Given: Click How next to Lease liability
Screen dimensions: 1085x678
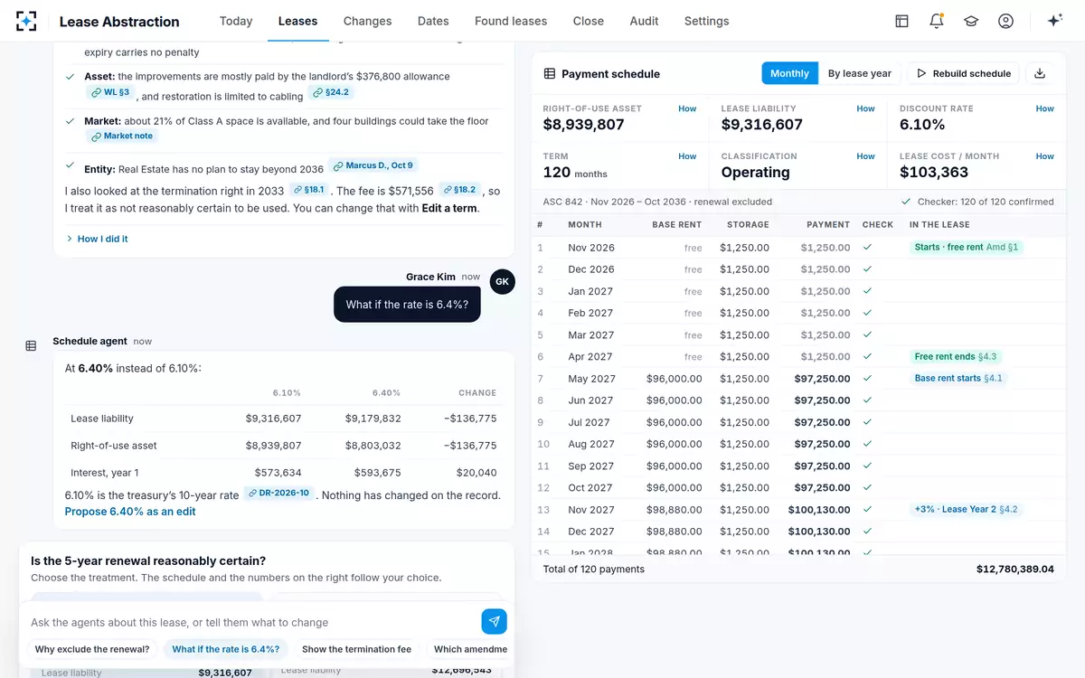Looking at the screenshot, I should 865,108.
